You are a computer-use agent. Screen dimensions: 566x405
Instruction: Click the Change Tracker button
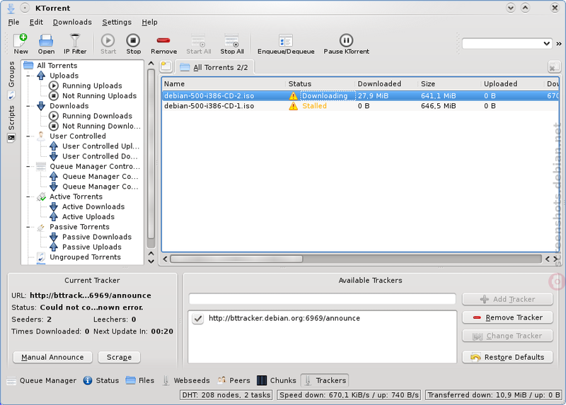[507, 336]
